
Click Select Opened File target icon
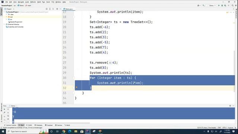(x=46, y=9)
